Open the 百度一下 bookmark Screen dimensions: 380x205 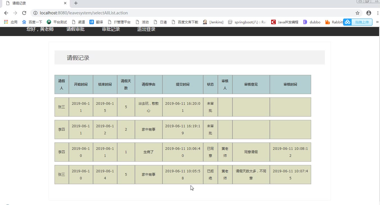click(x=32, y=22)
